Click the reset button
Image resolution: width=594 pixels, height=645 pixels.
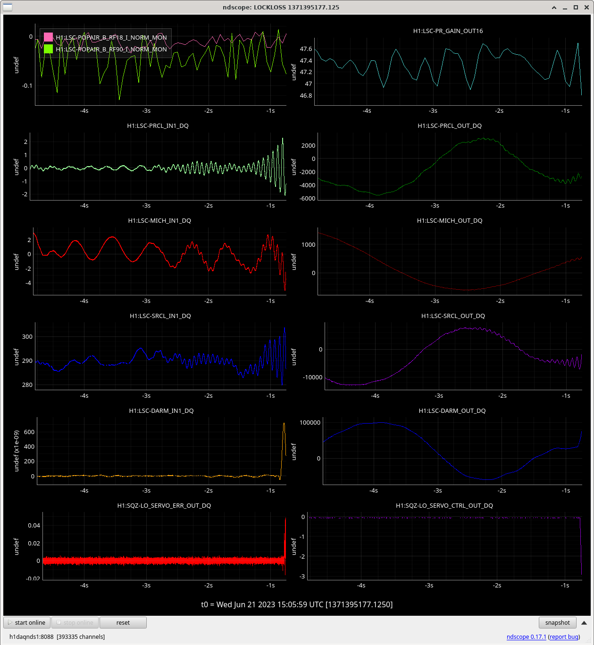(123, 622)
